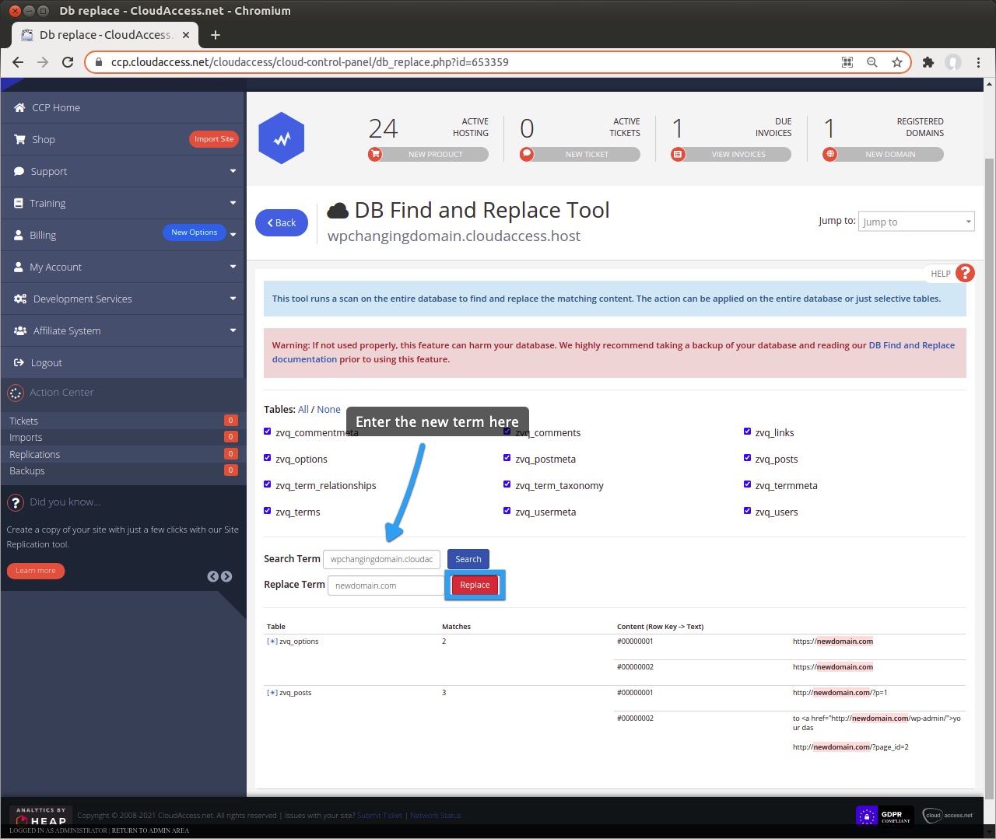The width and height of the screenshot is (996, 839).
Task: Click the Search Term input field
Action: (x=381, y=559)
